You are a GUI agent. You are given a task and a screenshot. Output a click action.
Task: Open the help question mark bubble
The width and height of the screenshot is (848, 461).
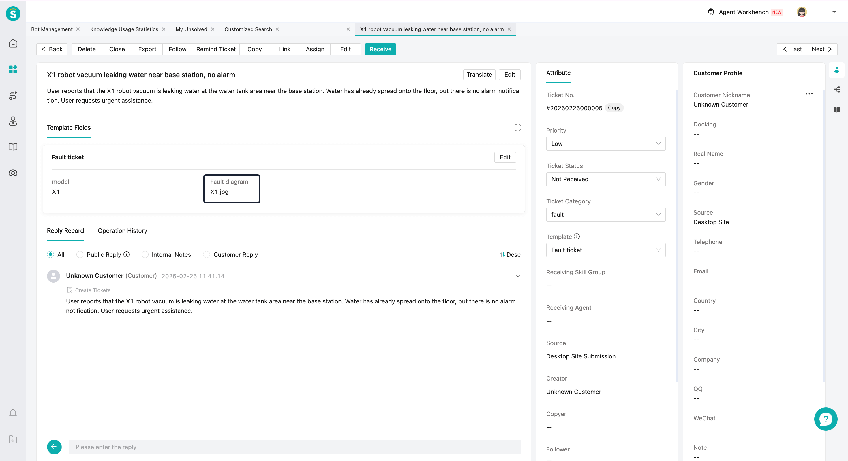[825, 419]
